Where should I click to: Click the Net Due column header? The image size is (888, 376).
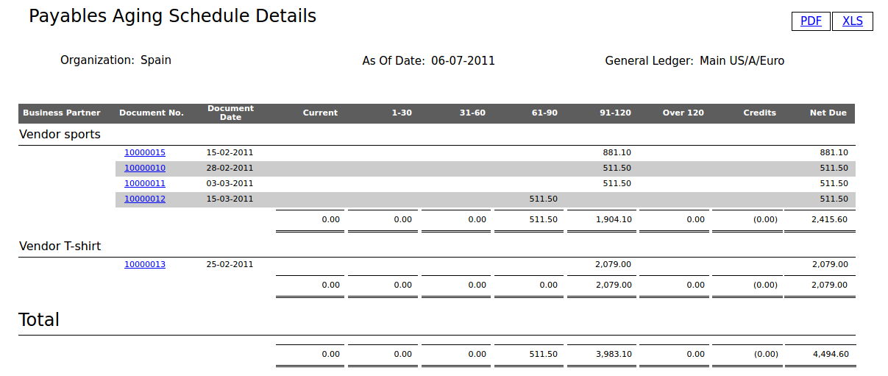pos(828,113)
